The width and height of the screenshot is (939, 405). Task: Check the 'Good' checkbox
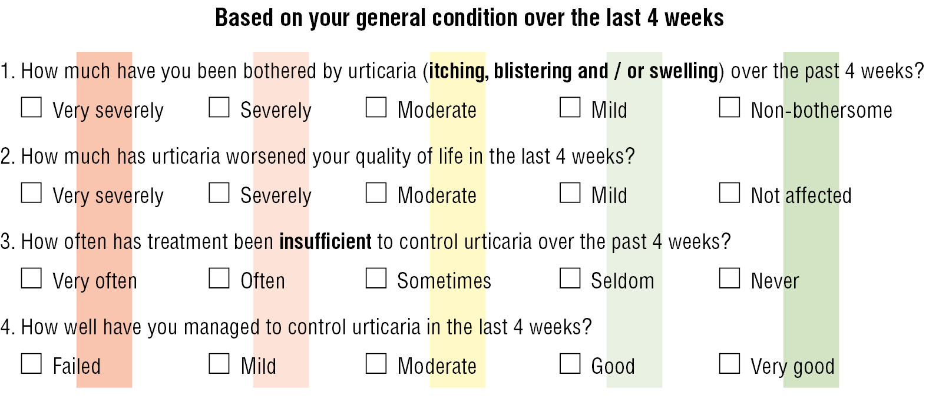pos(570,364)
